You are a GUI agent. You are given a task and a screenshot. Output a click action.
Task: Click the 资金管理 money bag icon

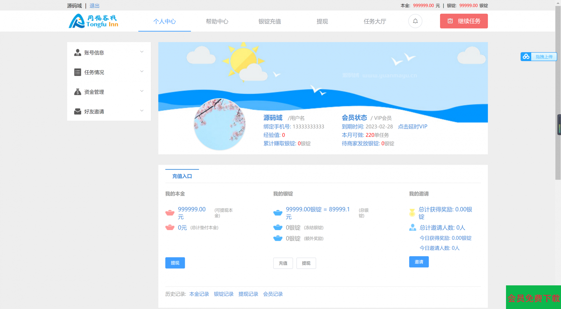tap(78, 92)
